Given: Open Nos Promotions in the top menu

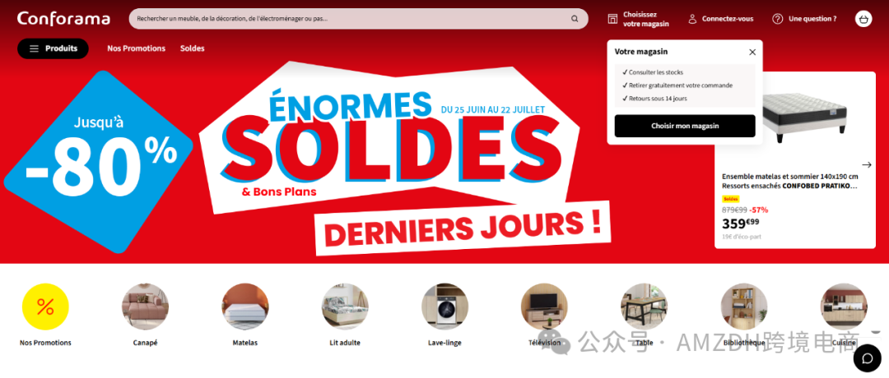Looking at the screenshot, I should pyautogui.click(x=136, y=48).
